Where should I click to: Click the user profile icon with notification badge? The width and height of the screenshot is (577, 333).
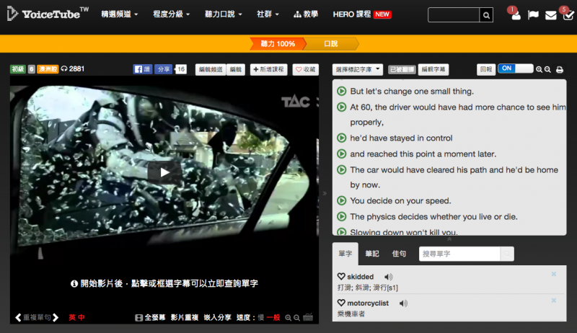pyautogui.click(x=515, y=15)
